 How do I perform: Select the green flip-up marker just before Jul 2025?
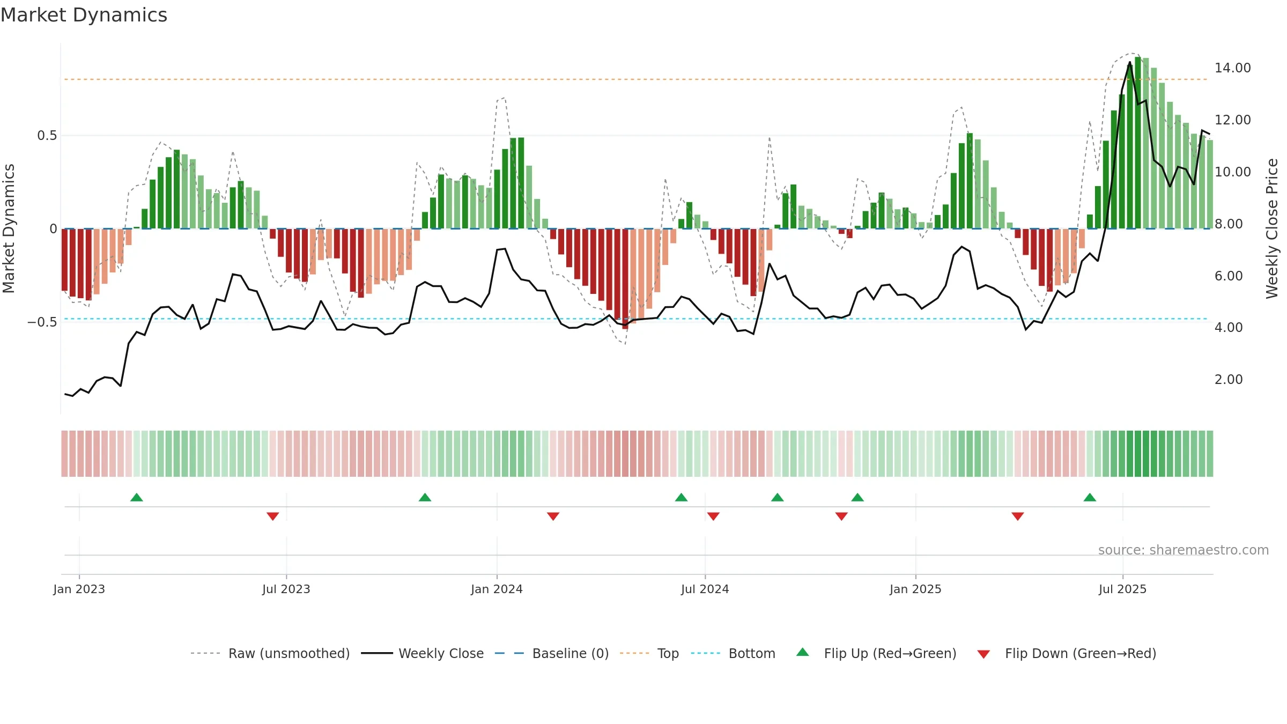(x=1090, y=497)
